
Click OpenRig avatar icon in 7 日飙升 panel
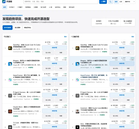point(78,48)
